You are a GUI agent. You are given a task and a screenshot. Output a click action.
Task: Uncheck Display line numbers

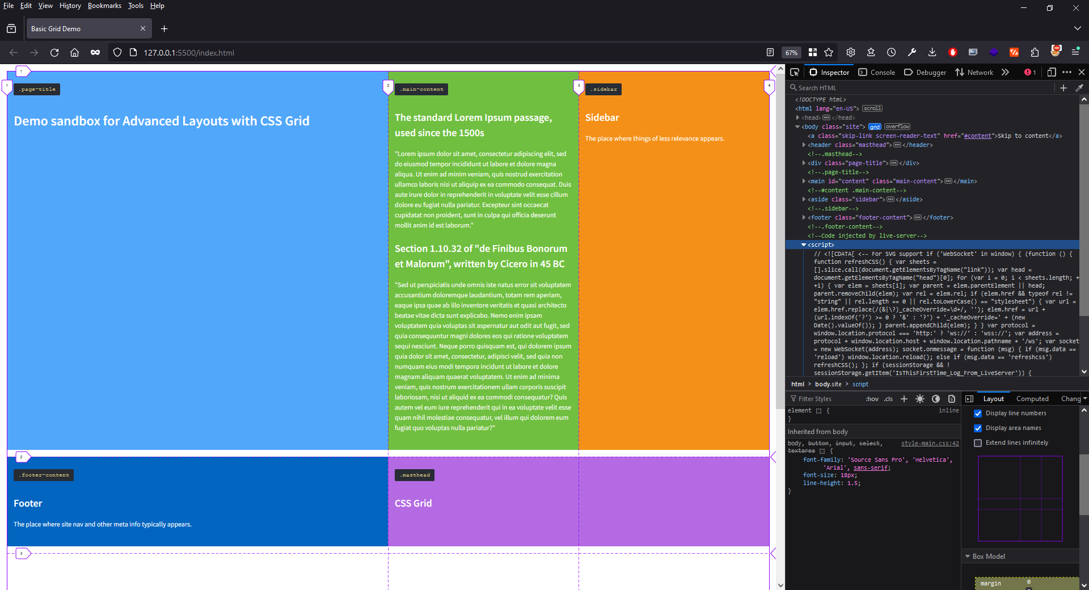(x=978, y=413)
